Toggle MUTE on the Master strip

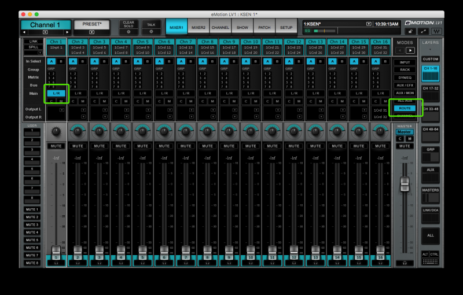[x=405, y=146]
